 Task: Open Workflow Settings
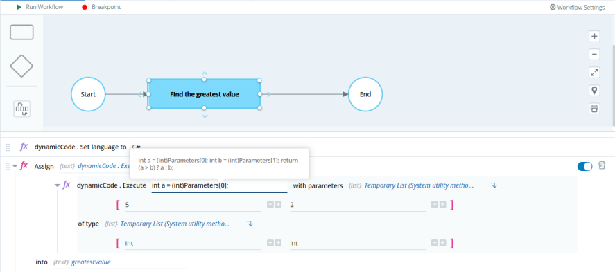(x=578, y=7)
